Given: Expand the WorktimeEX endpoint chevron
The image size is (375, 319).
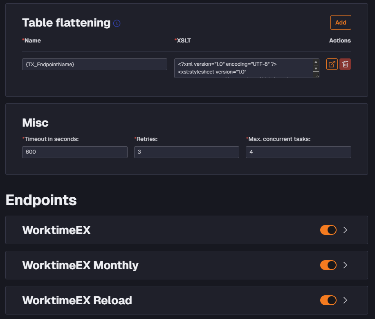Looking at the screenshot, I should (345, 230).
